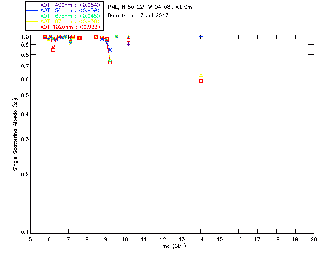
Task: Select the red square near 6.2 GMT dip
Action: [x=53, y=50]
